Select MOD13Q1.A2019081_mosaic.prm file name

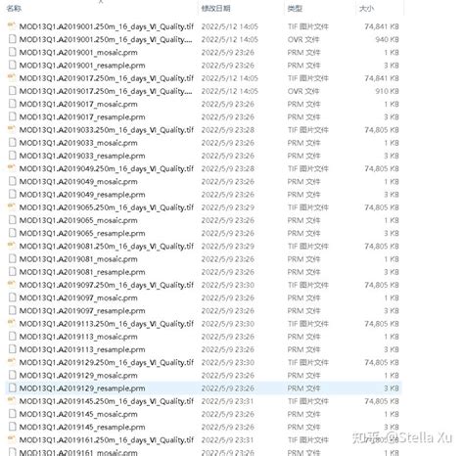[x=78, y=259]
